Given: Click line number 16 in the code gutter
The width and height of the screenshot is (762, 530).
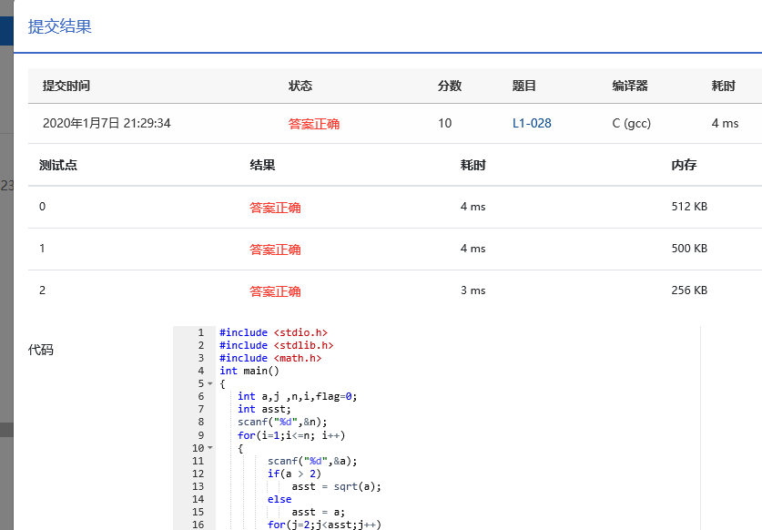Looking at the screenshot, I should click(x=198, y=525).
